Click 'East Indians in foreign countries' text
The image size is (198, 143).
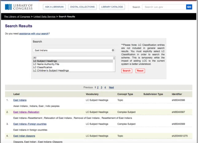coord(30,130)
